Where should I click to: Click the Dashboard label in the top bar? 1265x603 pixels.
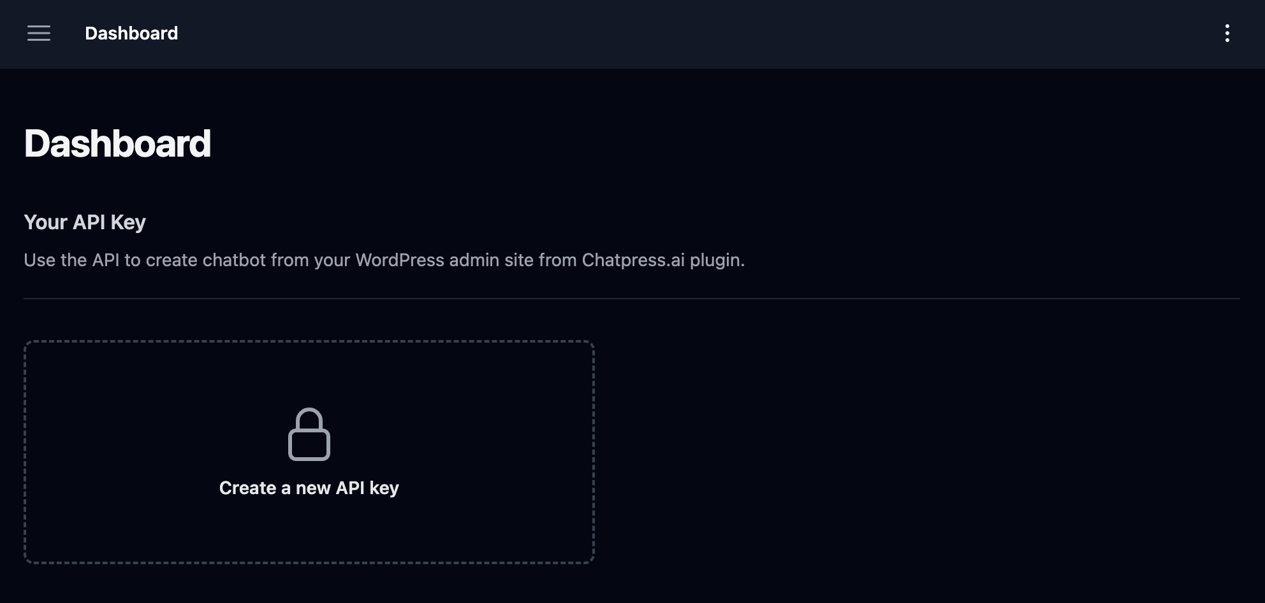click(x=132, y=33)
